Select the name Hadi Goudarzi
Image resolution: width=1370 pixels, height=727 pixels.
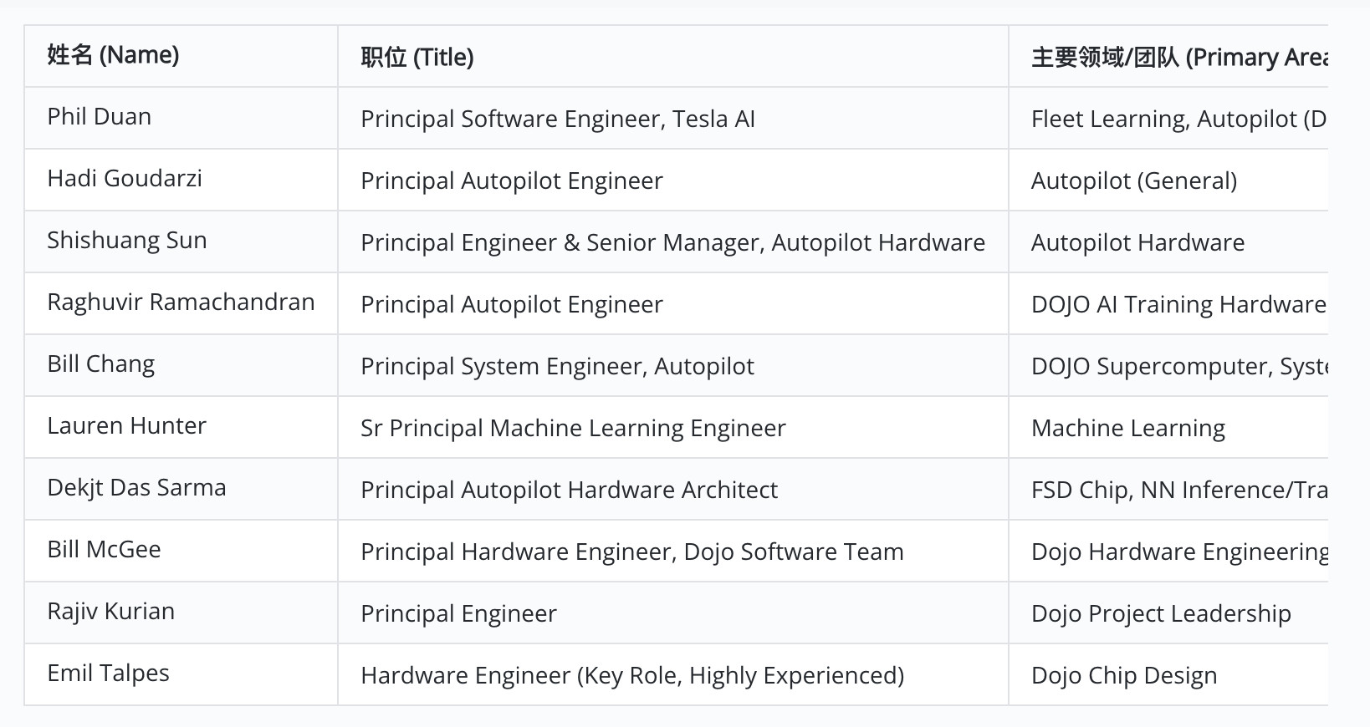click(125, 178)
